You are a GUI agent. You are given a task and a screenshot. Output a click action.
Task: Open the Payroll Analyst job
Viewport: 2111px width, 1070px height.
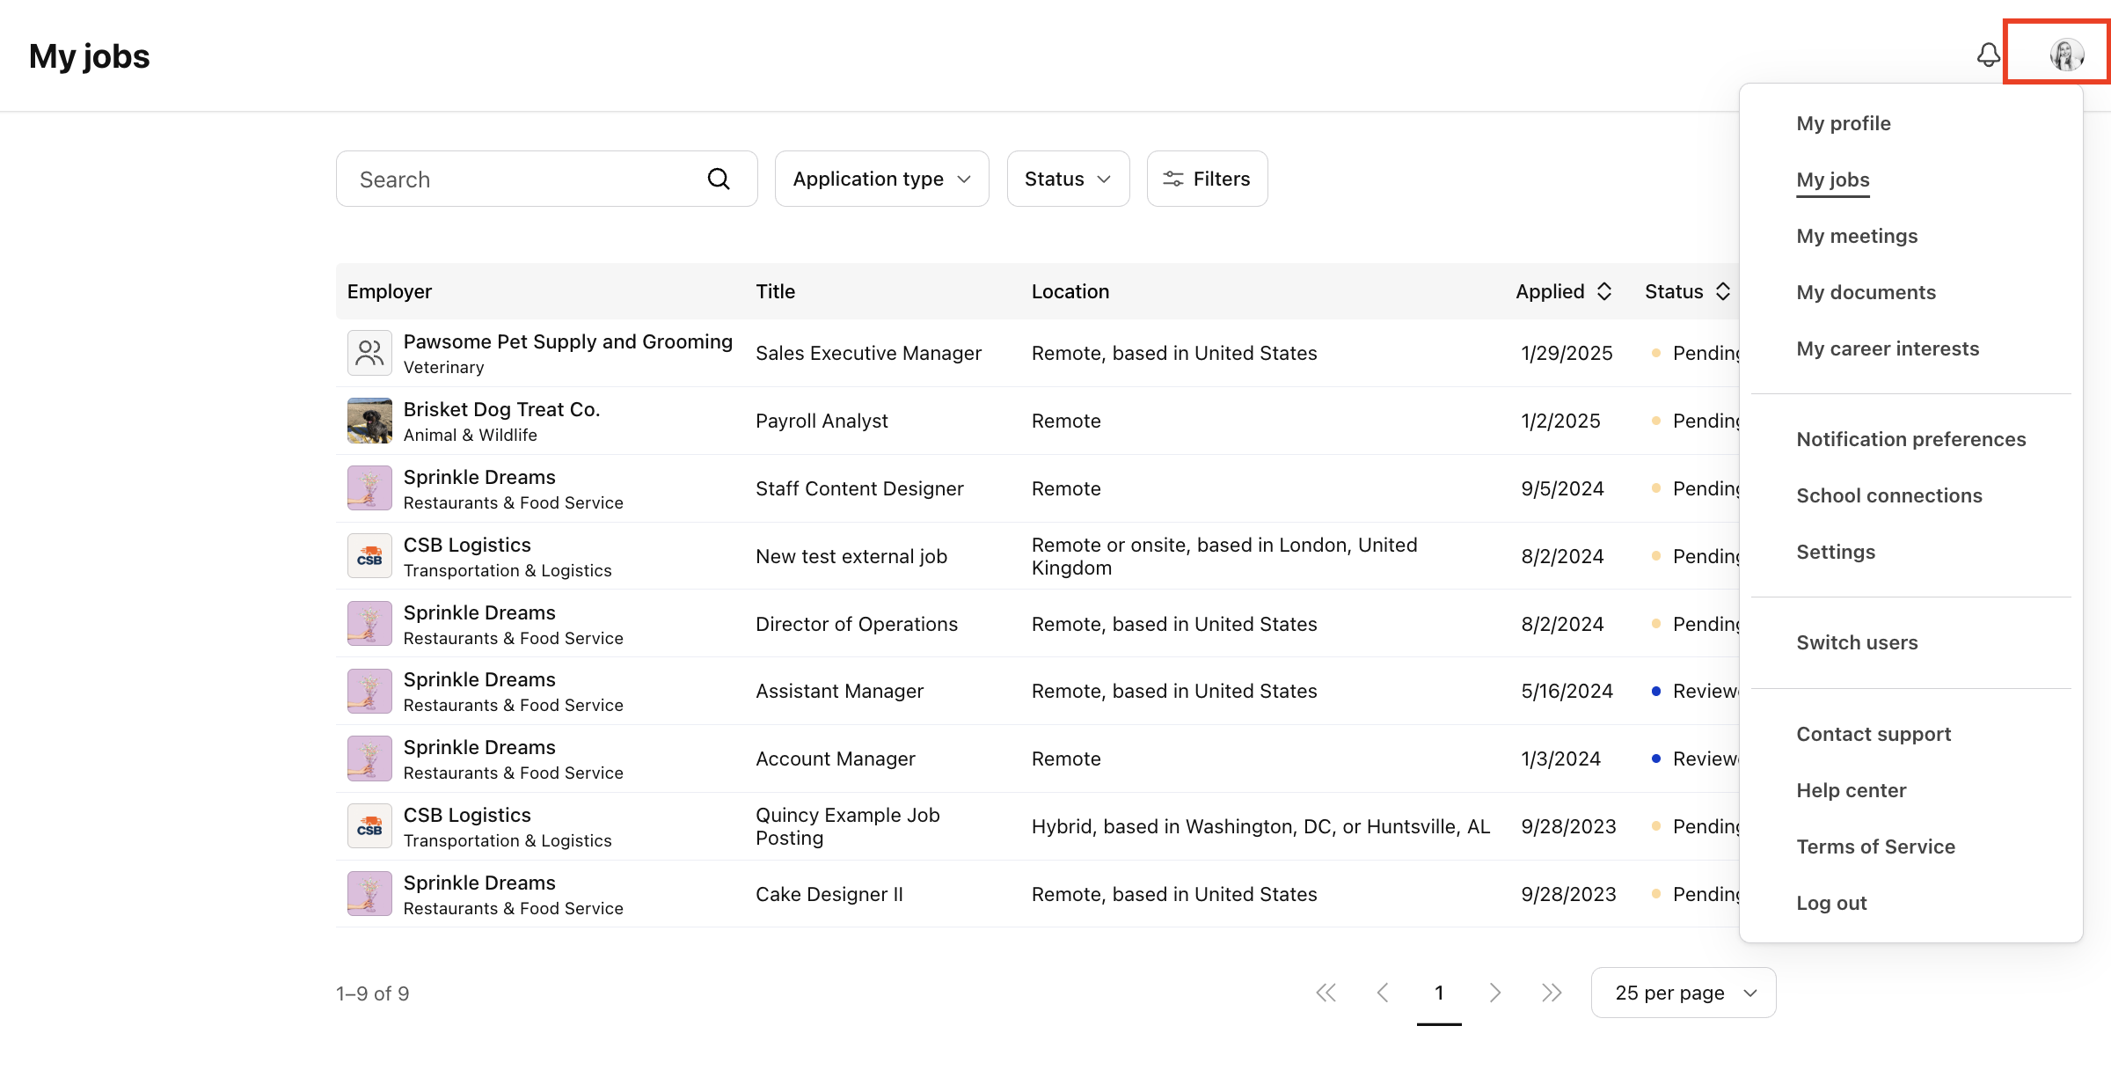822,421
